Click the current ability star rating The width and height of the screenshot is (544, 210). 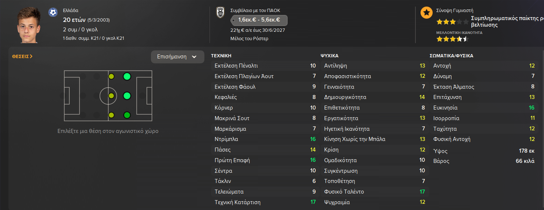(x=452, y=22)
